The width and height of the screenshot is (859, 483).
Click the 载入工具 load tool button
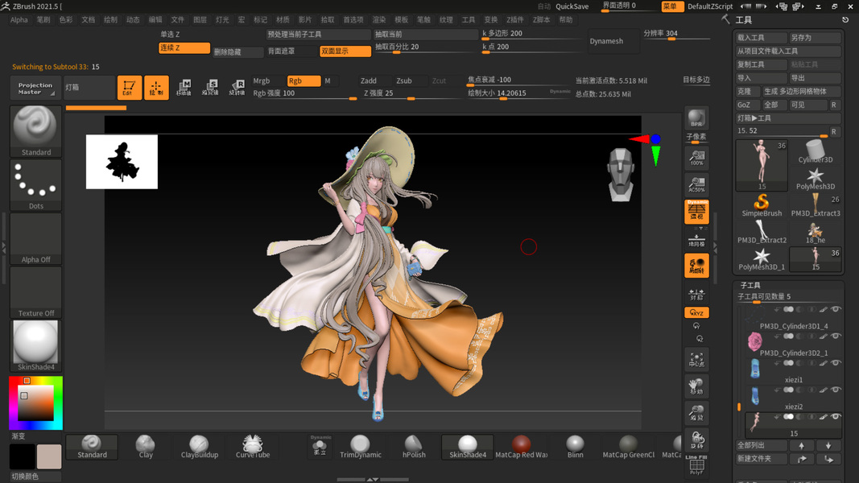[761, 38]
